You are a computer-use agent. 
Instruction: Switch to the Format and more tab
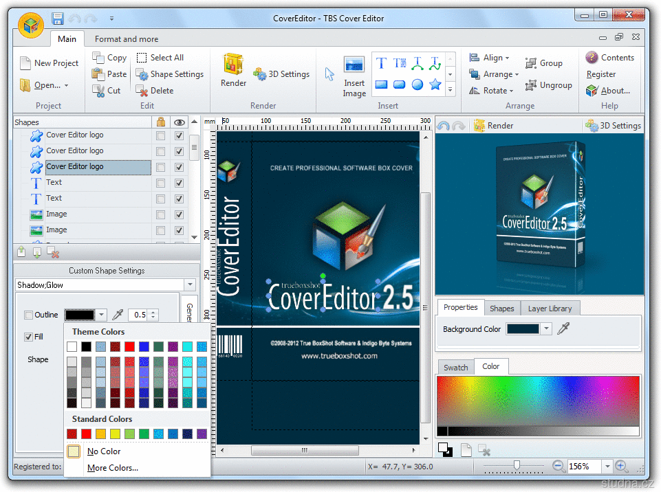(x=127, y=39)
